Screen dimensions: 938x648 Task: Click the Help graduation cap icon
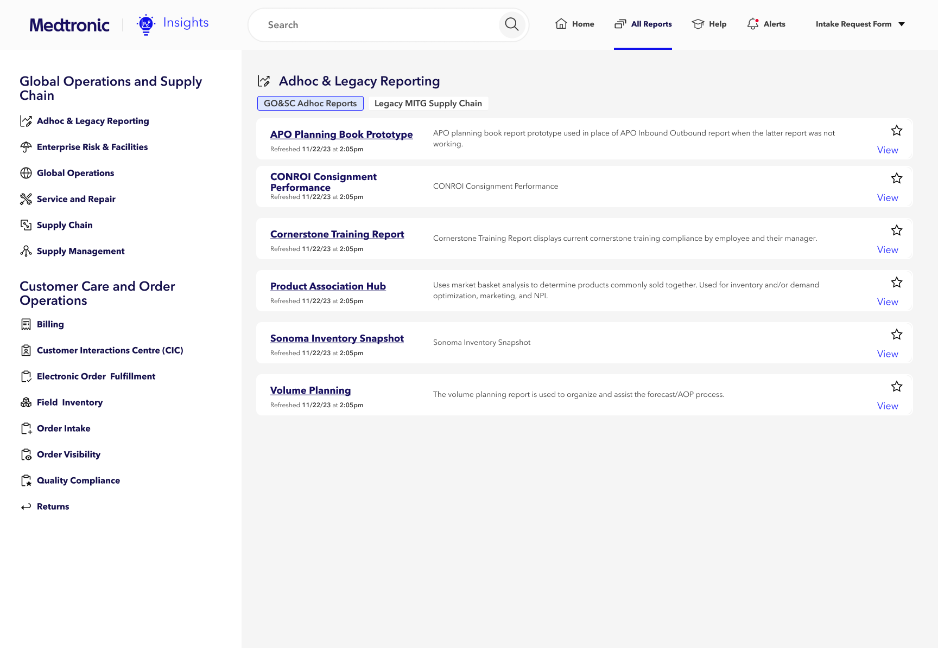click(x=698, y=24)
